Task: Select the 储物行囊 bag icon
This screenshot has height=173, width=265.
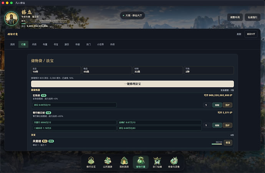Action: [141, 162]
